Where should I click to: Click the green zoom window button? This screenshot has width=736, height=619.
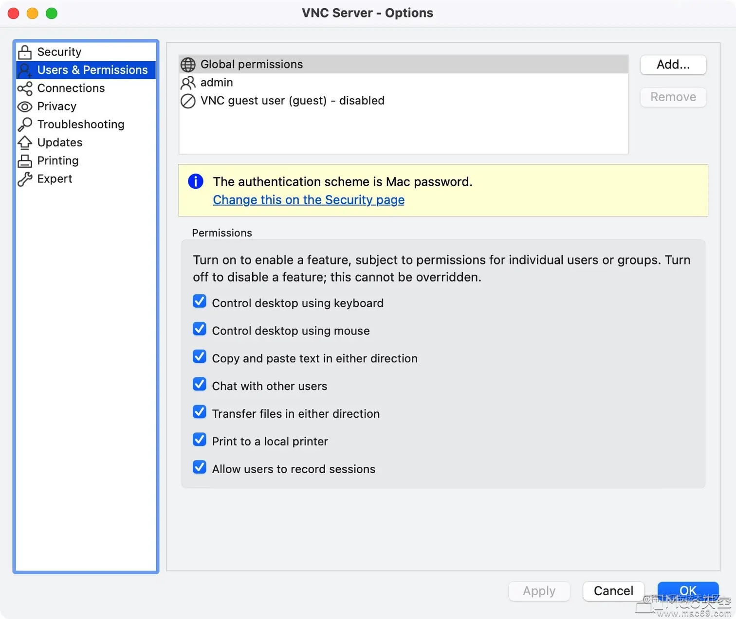[x=52, y=14]
